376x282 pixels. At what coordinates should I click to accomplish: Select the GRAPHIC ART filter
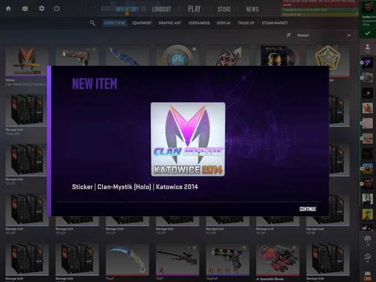click(170, 23)
